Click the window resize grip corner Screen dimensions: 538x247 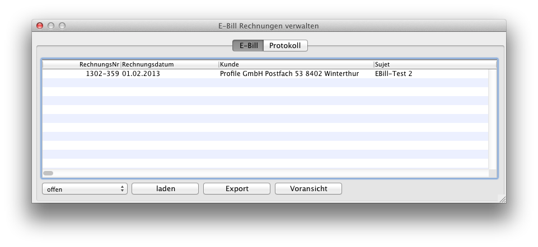click(x=502, y=198)
